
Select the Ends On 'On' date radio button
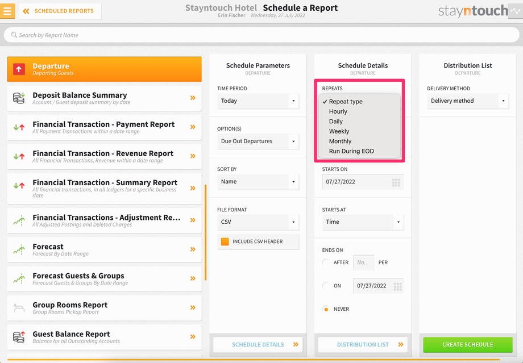(x=326, y=286)
